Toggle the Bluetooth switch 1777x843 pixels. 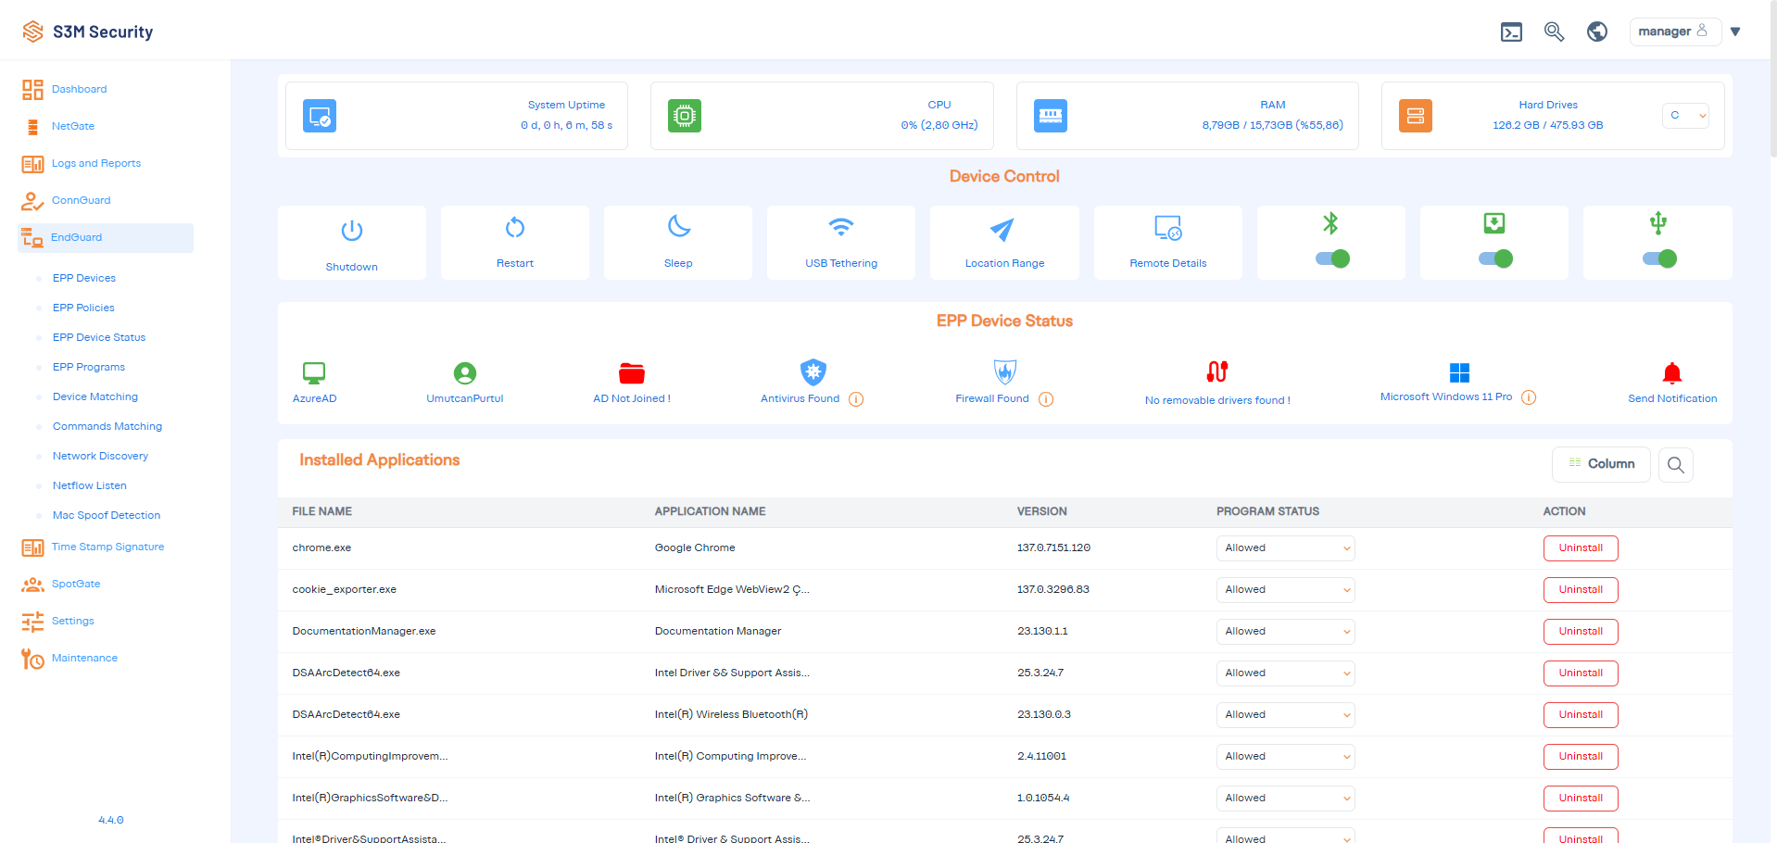click(x=1332, y=258)
